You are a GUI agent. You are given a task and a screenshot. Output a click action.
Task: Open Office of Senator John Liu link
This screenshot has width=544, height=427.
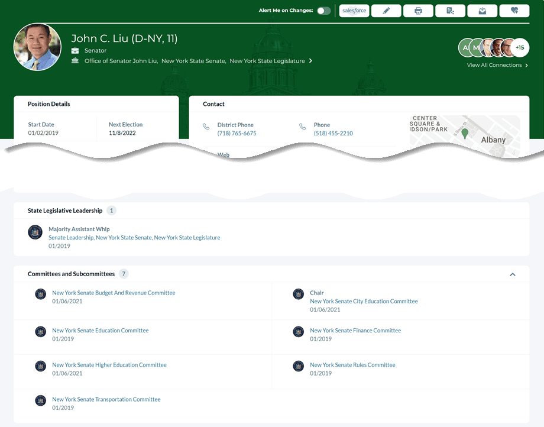point(121,61)
